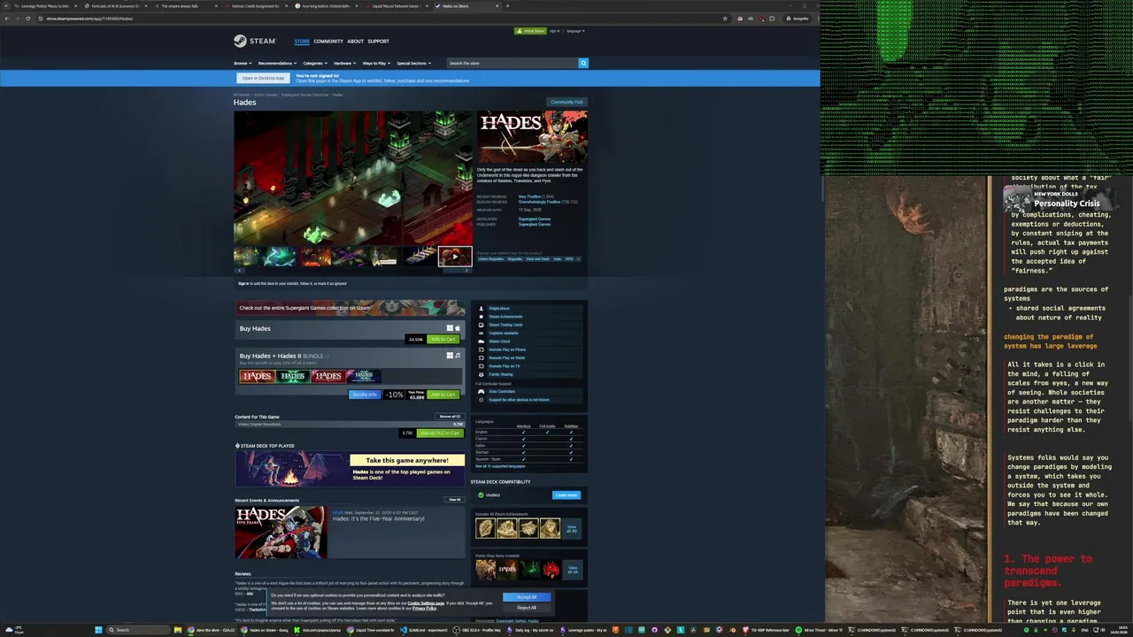The image size is (1133, 637).
Task: Open a new browser tab with plus
Action: click(507, 6)
